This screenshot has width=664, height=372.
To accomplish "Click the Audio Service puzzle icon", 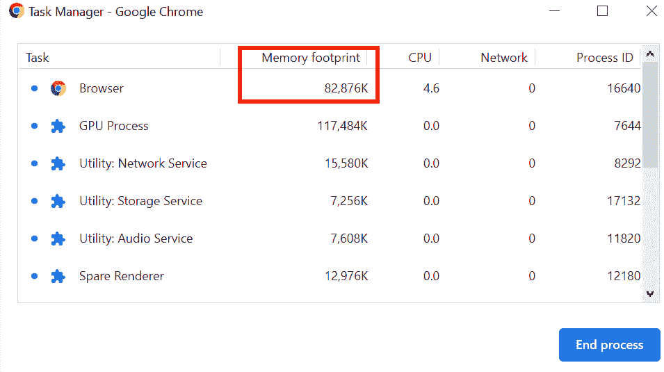I will [x=58, y=238].
